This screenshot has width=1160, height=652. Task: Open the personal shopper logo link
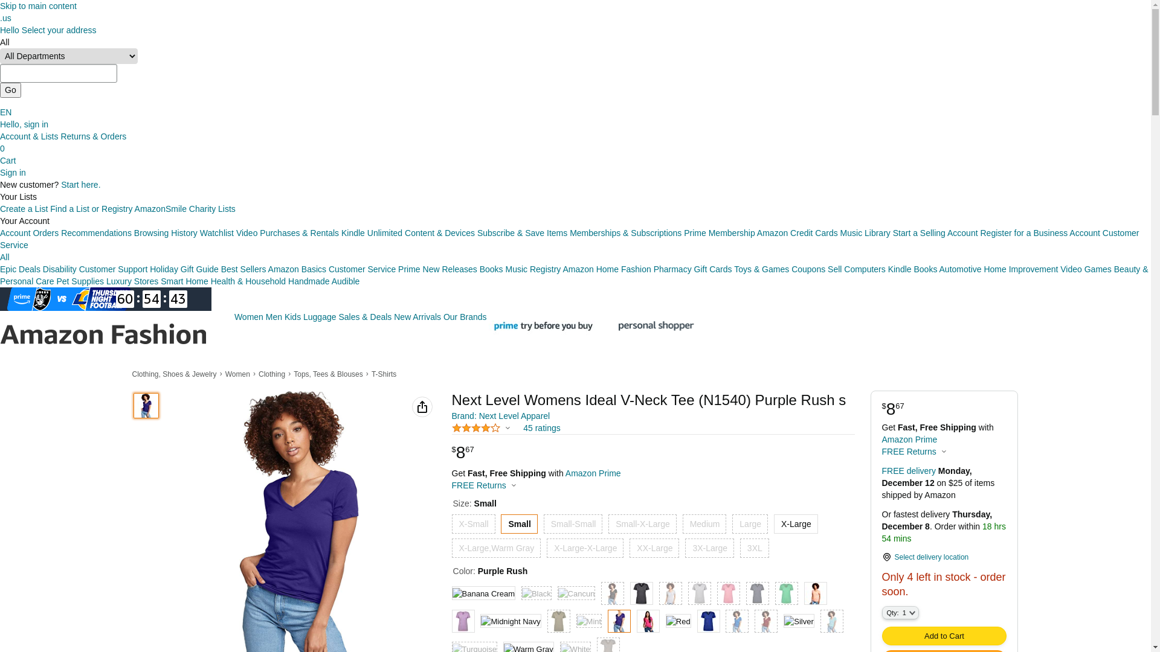pyautogui.click(x=656, y=326)
